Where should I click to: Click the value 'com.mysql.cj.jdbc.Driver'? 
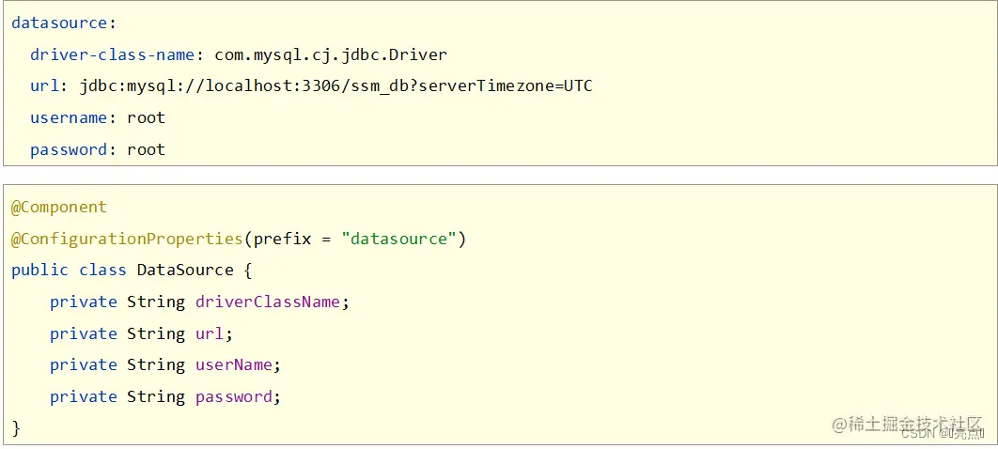click(x=331, y=55)
